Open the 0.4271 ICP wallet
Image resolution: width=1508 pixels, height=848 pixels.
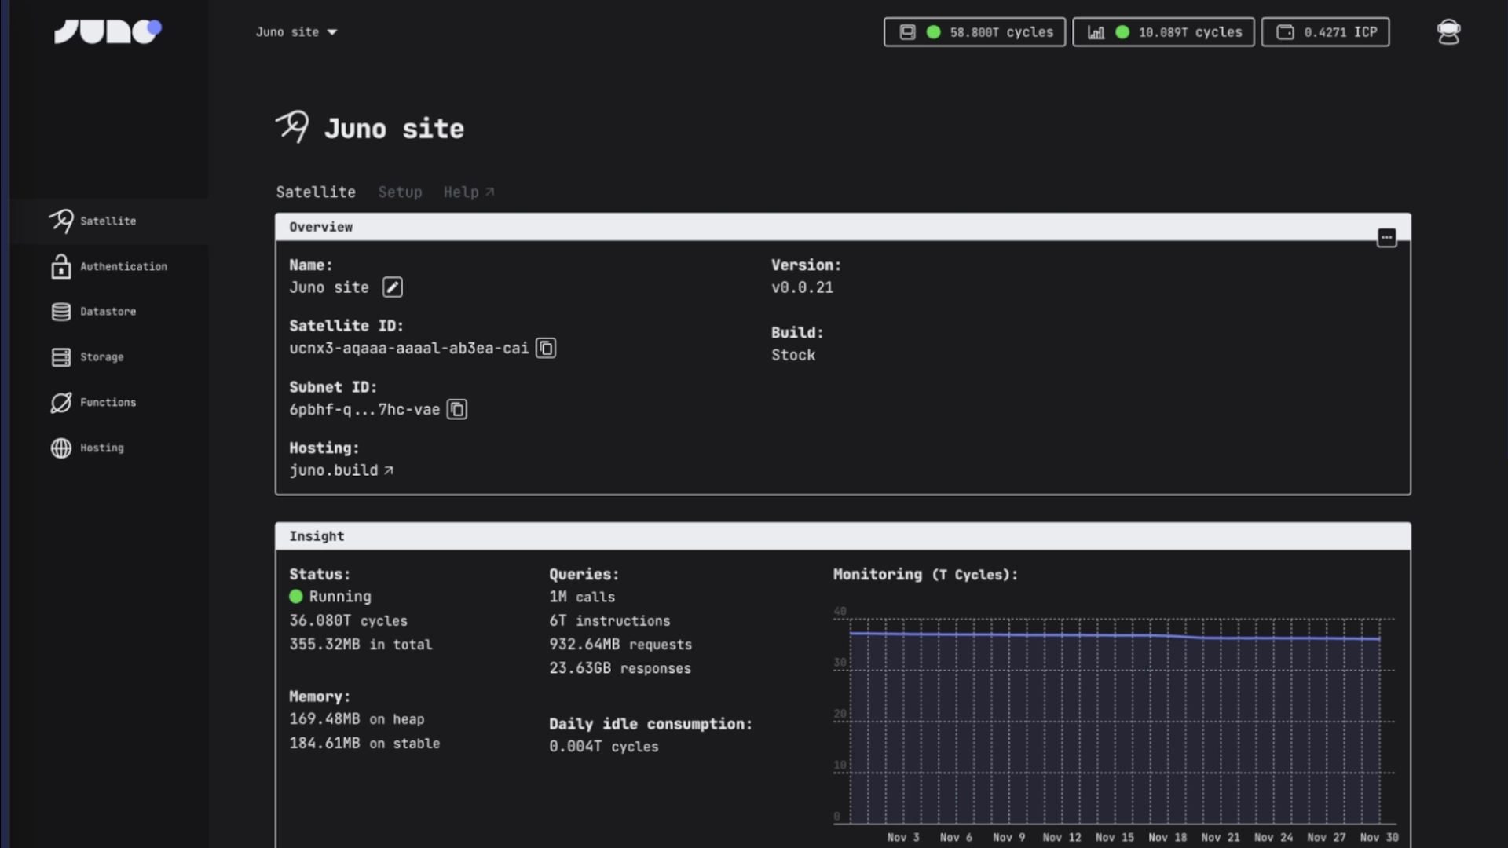click(1325, 32)
